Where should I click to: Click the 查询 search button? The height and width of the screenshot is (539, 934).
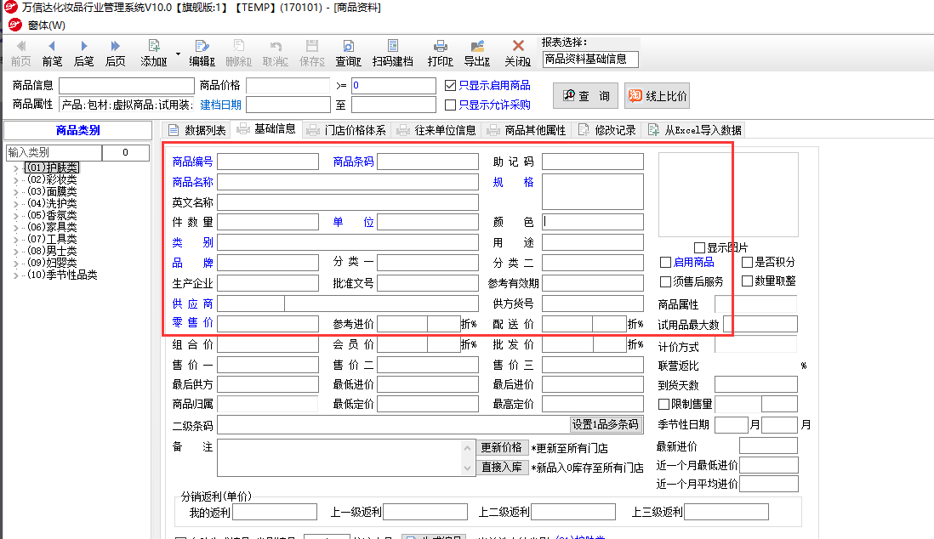click(585, 96)
